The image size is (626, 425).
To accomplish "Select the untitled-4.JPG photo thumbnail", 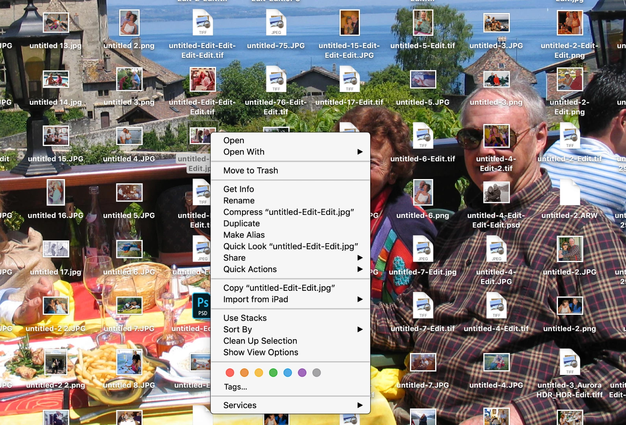I will 497,362.
